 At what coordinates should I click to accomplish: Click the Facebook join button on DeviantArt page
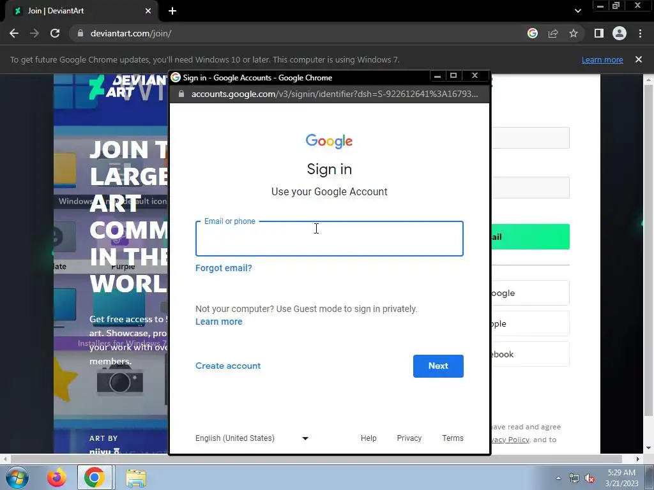click(529, 354)
